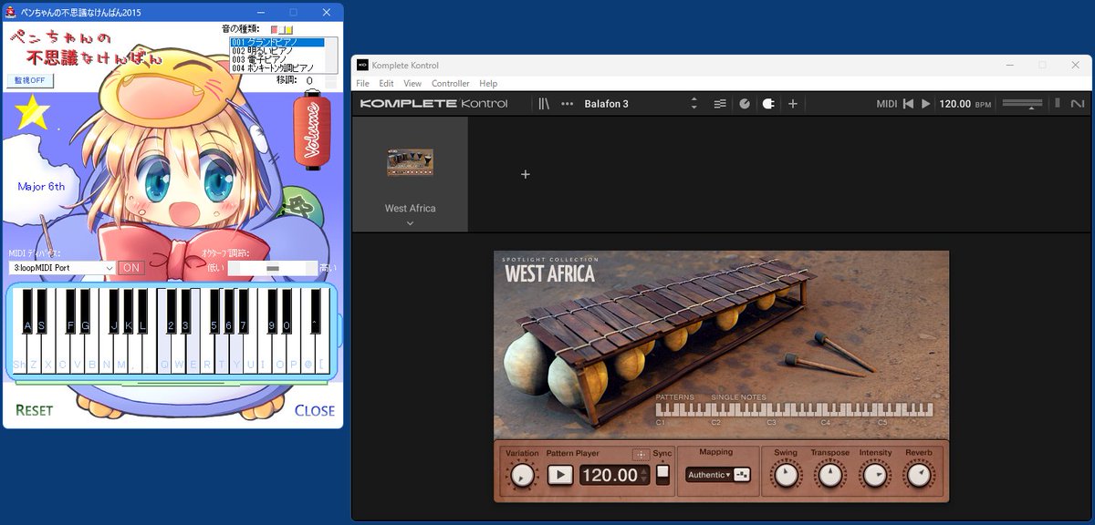The height and width of the screenshot is (525, 1095).
Task: Click the mapping editor icon beside Authentic
Action: coord(742,475)
